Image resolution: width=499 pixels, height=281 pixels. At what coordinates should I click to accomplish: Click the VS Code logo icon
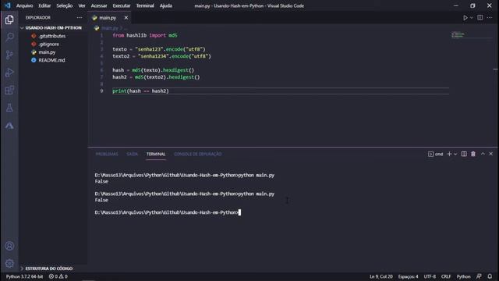click(x=7, y=5)
